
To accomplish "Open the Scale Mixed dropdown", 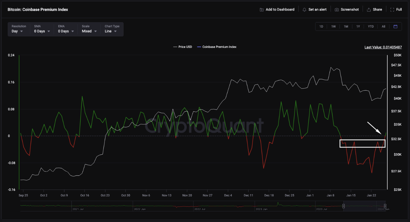I will (89, 31).
